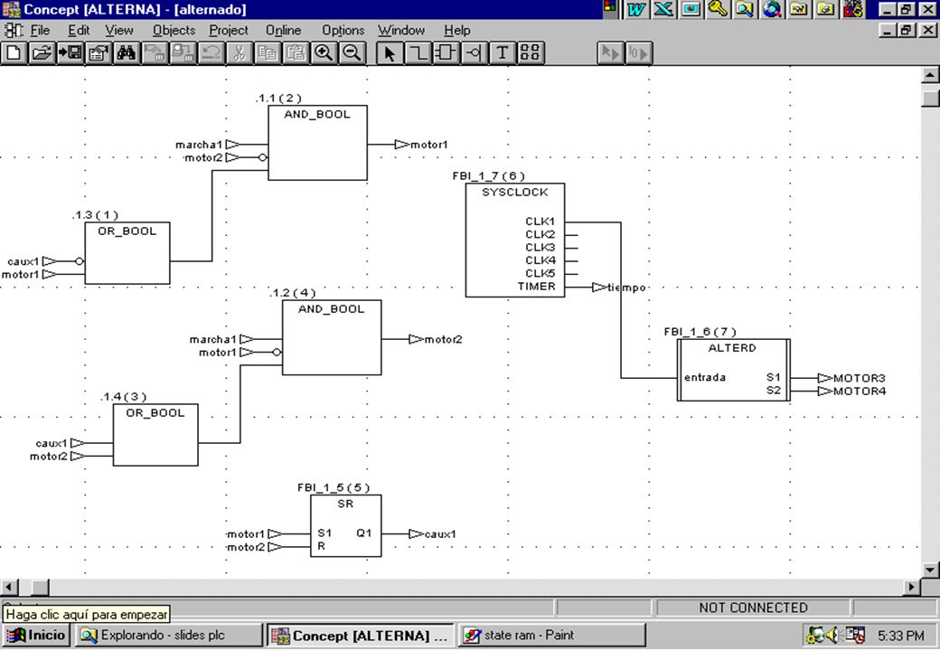
Task: Select the SYSCLOCK function block
Action: tap(515, 241)
